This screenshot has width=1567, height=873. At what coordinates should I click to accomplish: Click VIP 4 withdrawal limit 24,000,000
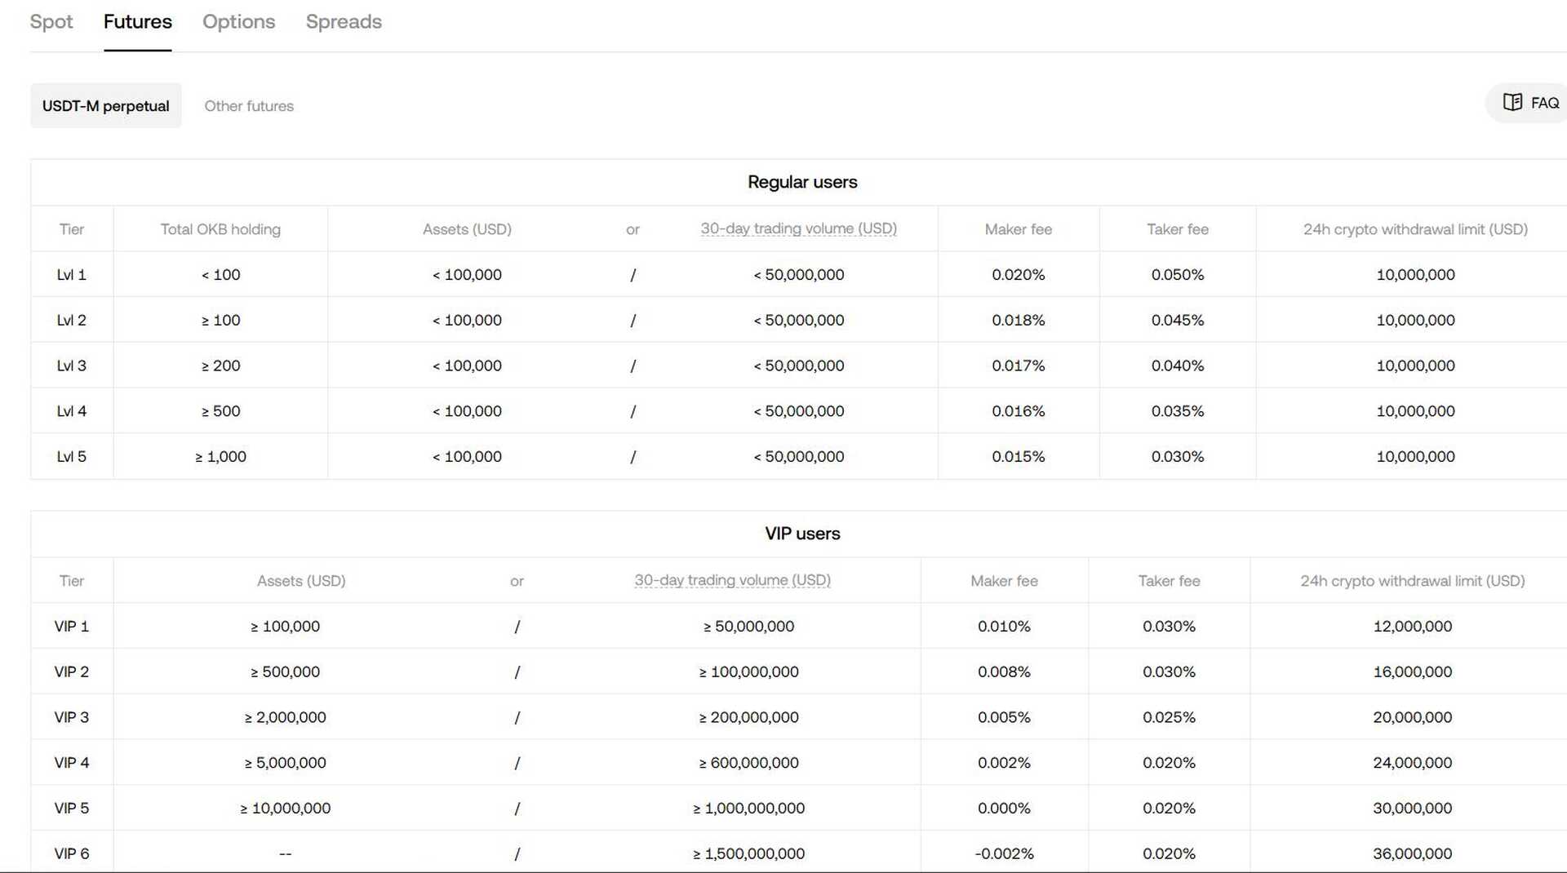point(1412,763)
